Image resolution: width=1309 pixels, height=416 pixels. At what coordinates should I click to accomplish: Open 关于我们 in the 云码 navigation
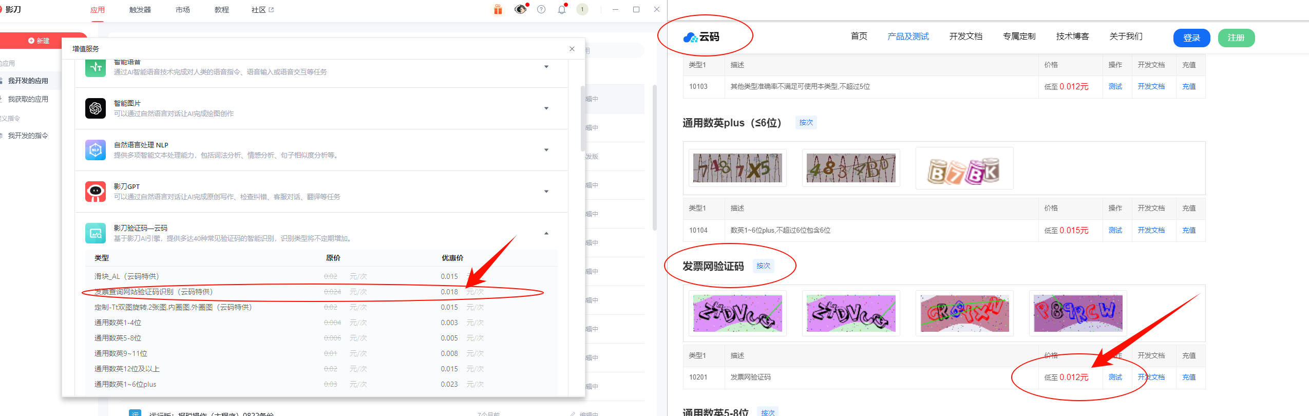[1126, 36]
